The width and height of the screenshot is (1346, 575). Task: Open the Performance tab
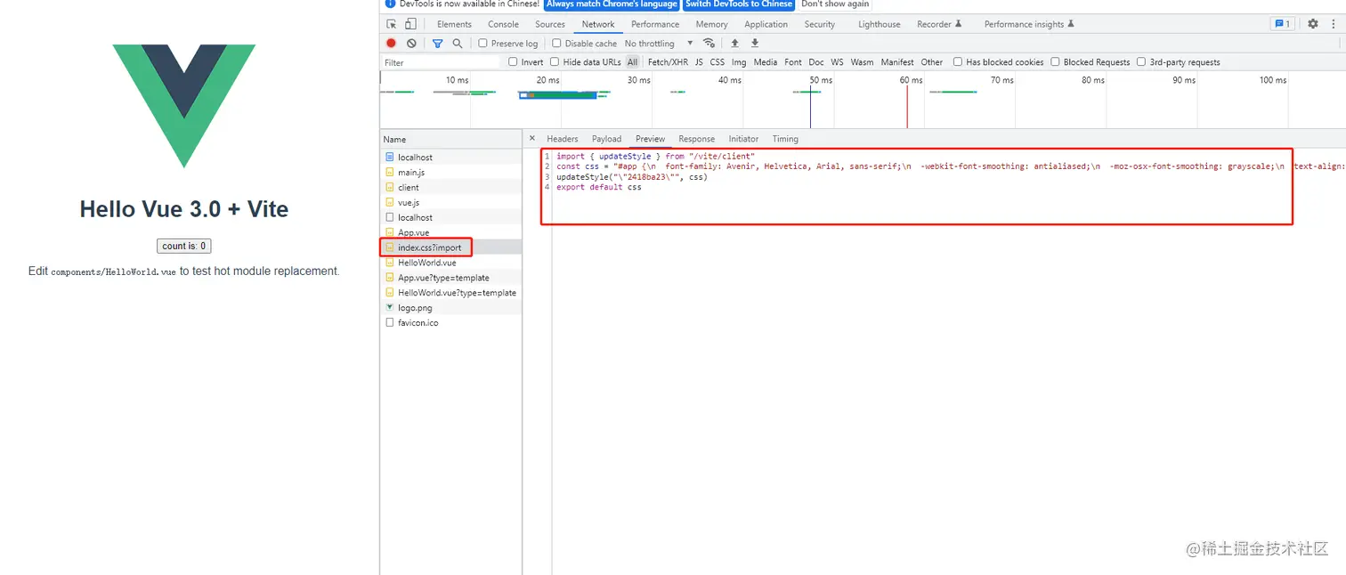pyautogui.click(x=655, y=24)
